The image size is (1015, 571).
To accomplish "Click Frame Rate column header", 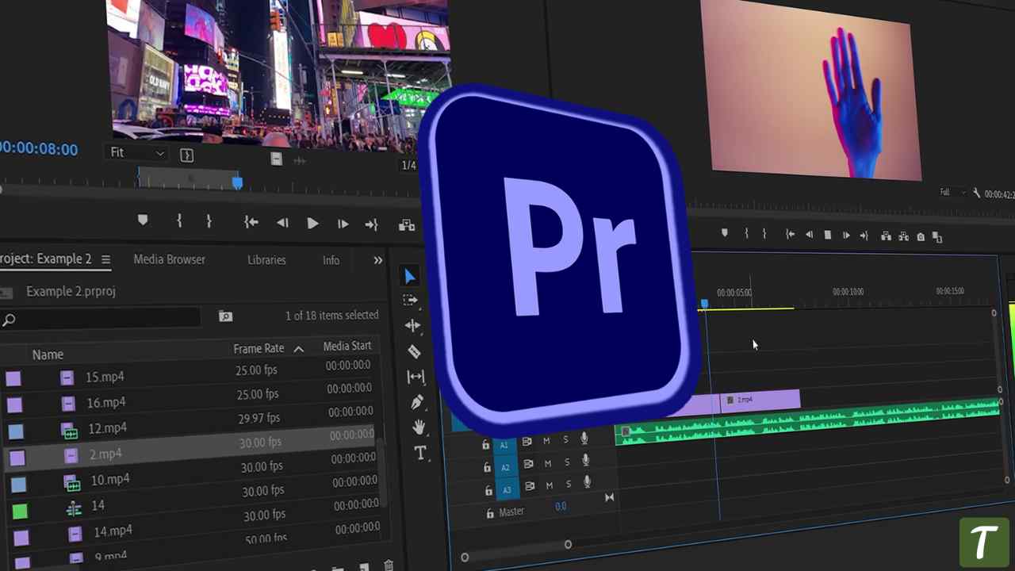I will tap(259, 348).
